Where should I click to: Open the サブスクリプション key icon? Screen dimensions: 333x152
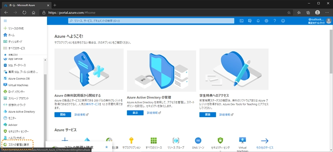point(132,140)
